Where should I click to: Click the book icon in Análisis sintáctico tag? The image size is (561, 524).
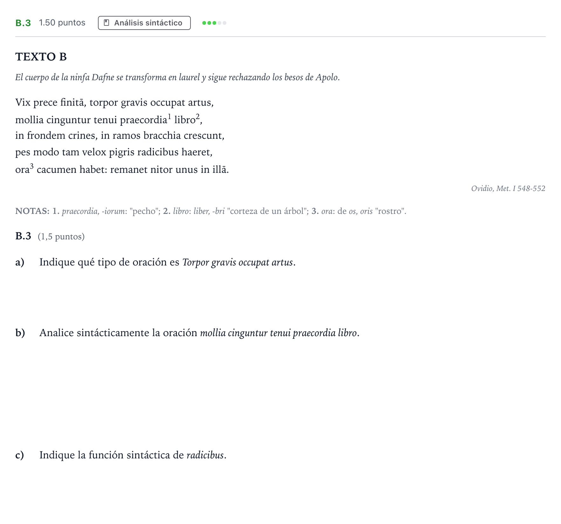pyautogui.click(x=107, y=23)
